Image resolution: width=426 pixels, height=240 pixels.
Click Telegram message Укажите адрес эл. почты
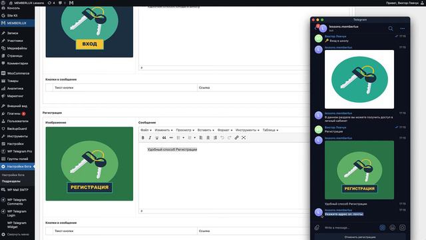coord(344,214)
